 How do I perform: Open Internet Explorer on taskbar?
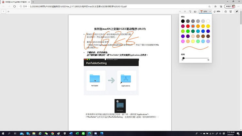pos(40,133)
